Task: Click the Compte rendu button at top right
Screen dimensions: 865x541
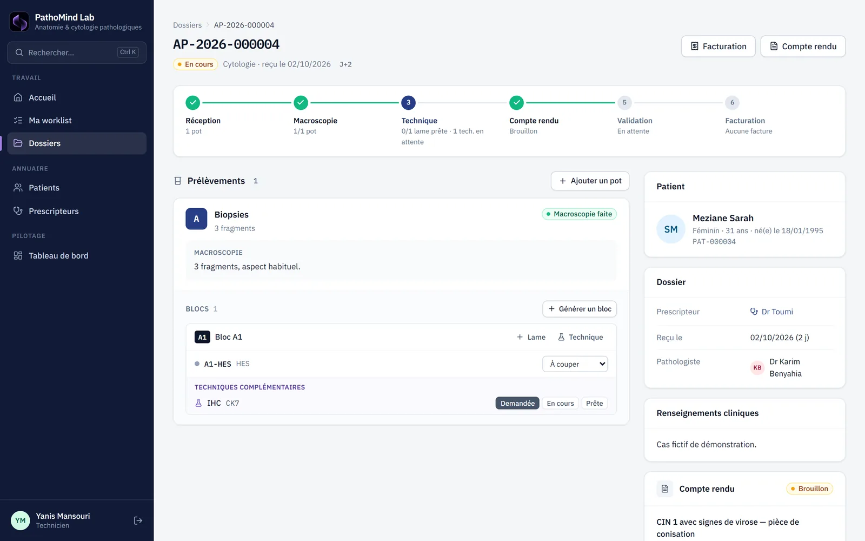Action: click(x=803, y=47)
